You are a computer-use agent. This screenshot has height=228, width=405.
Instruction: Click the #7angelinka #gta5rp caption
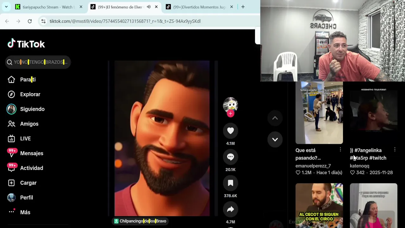(x=368, y=154)
